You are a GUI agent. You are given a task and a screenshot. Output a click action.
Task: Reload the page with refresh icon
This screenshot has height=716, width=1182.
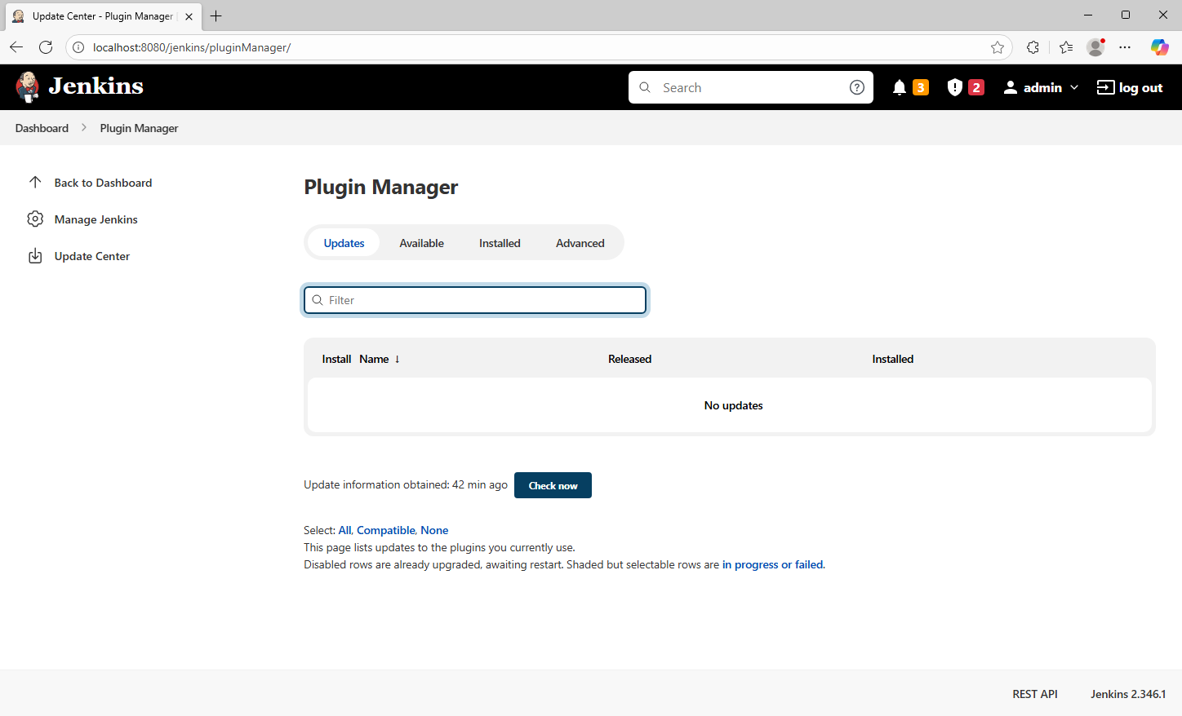[x=46, y=47]
